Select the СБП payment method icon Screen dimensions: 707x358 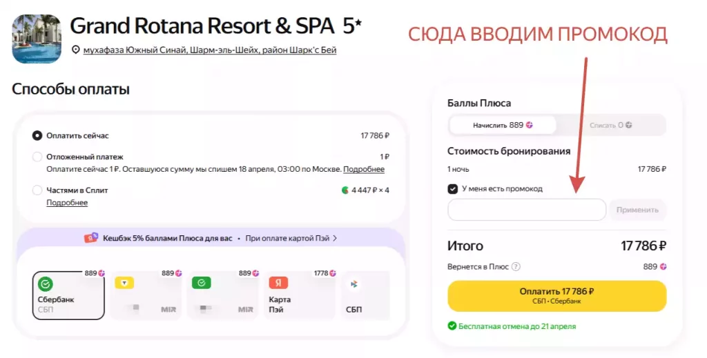pos(353,284)
